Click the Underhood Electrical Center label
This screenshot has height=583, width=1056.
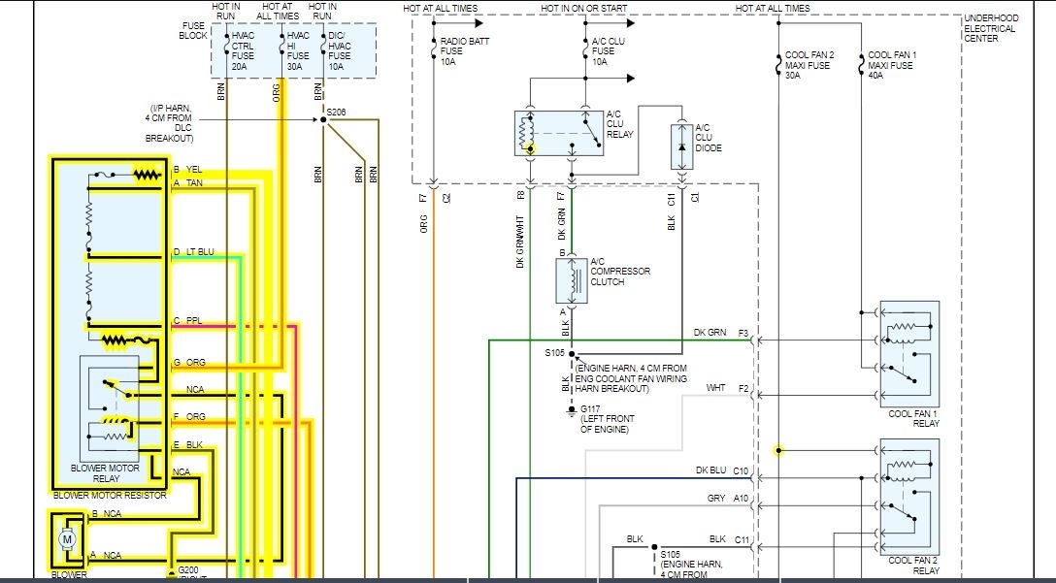point(991,28)
